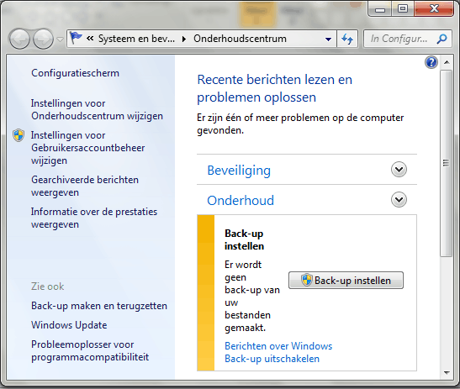Maximize the Onderhoudscentrum window
Image resolution: width=460 pixels, height=389 pixels.
[403, 9]
